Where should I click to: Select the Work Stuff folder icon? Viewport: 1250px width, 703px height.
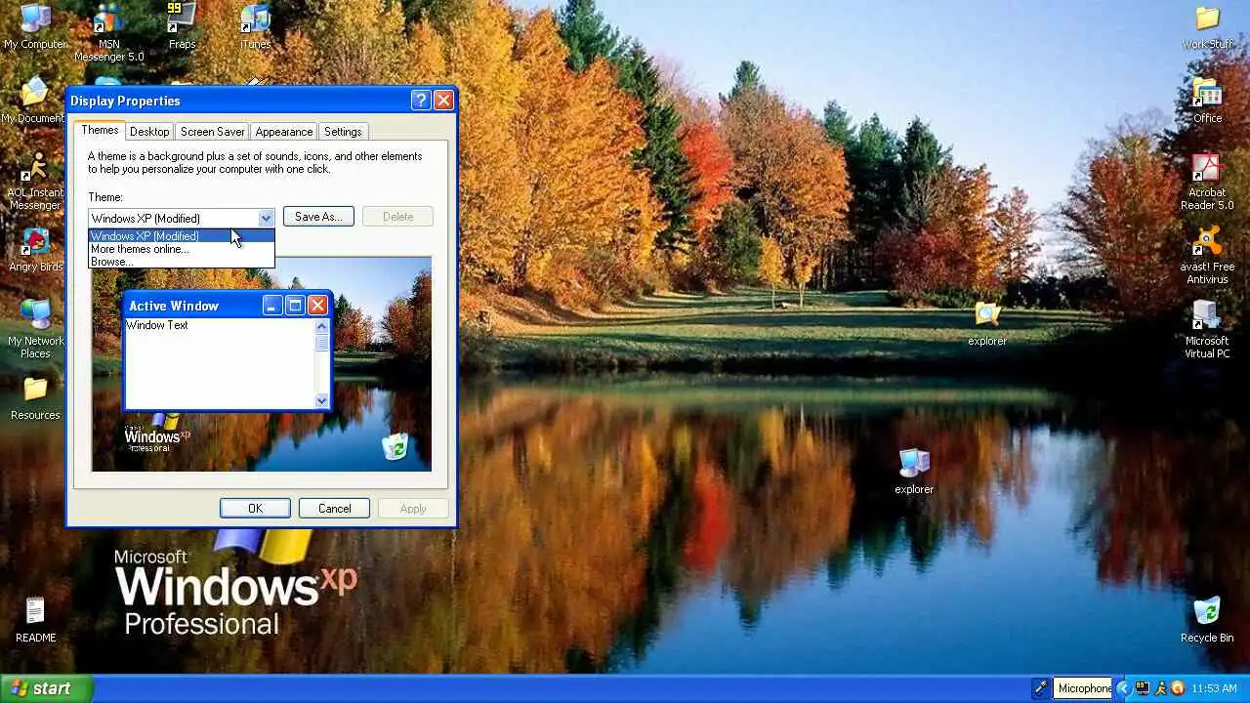pos(1207,26)
